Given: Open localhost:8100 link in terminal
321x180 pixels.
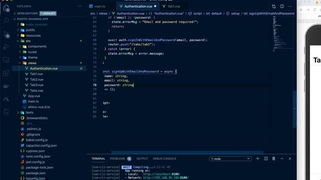Looking at the screenshot, I should (x=162, y=174).
